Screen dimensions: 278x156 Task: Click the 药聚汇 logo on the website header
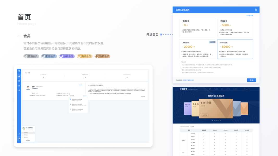pos(183,89)
